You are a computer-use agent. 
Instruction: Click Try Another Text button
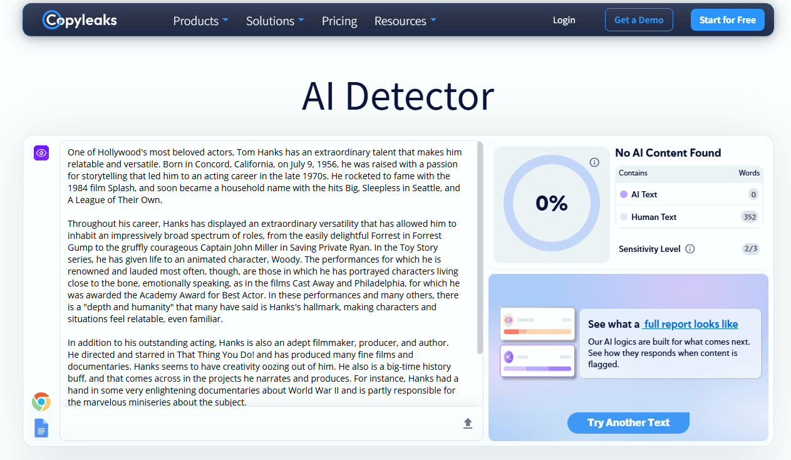point(628,422)
